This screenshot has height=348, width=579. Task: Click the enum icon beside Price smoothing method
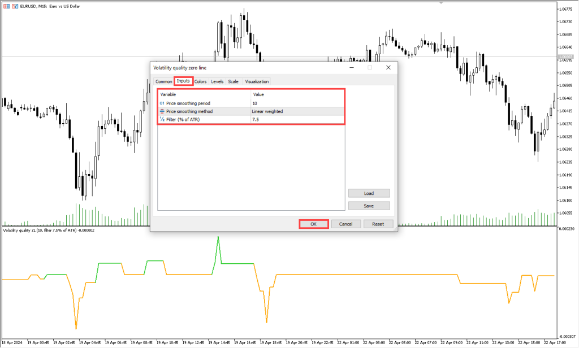point(162,111)
